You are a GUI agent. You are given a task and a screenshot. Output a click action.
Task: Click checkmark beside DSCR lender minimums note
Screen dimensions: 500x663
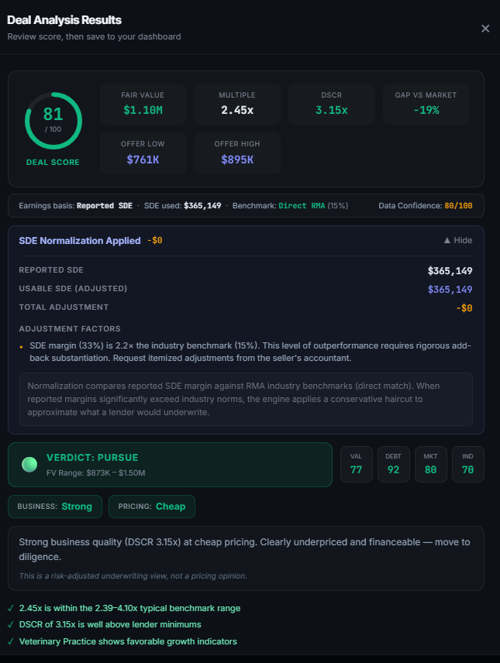tap(10, 625)
